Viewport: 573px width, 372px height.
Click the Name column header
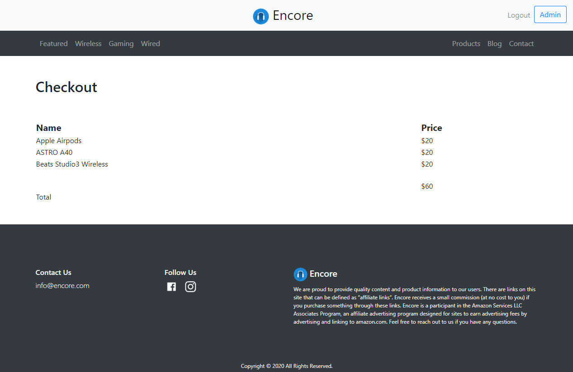[x=48, y=128]
